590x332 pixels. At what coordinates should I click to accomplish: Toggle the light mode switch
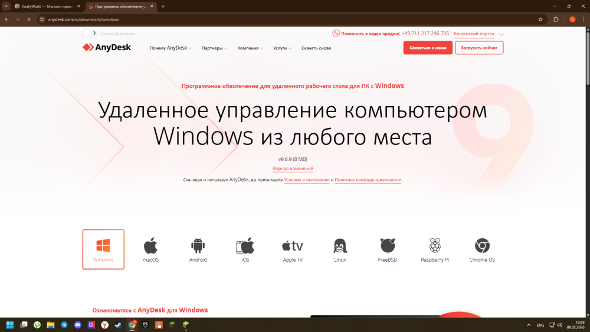click(90, 34)
